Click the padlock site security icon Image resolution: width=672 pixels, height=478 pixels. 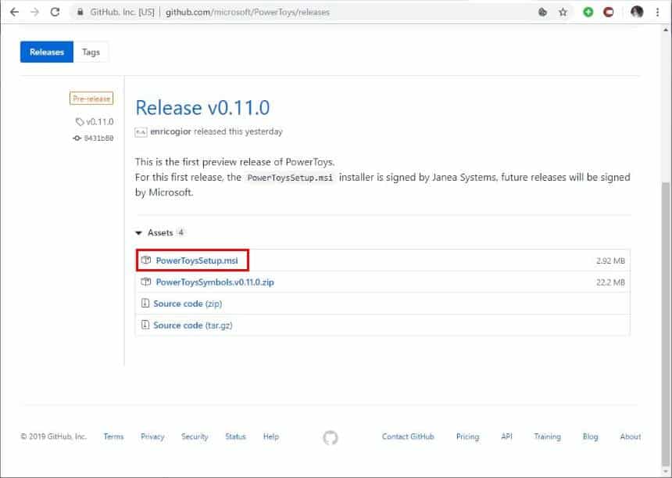click(80, 12)
